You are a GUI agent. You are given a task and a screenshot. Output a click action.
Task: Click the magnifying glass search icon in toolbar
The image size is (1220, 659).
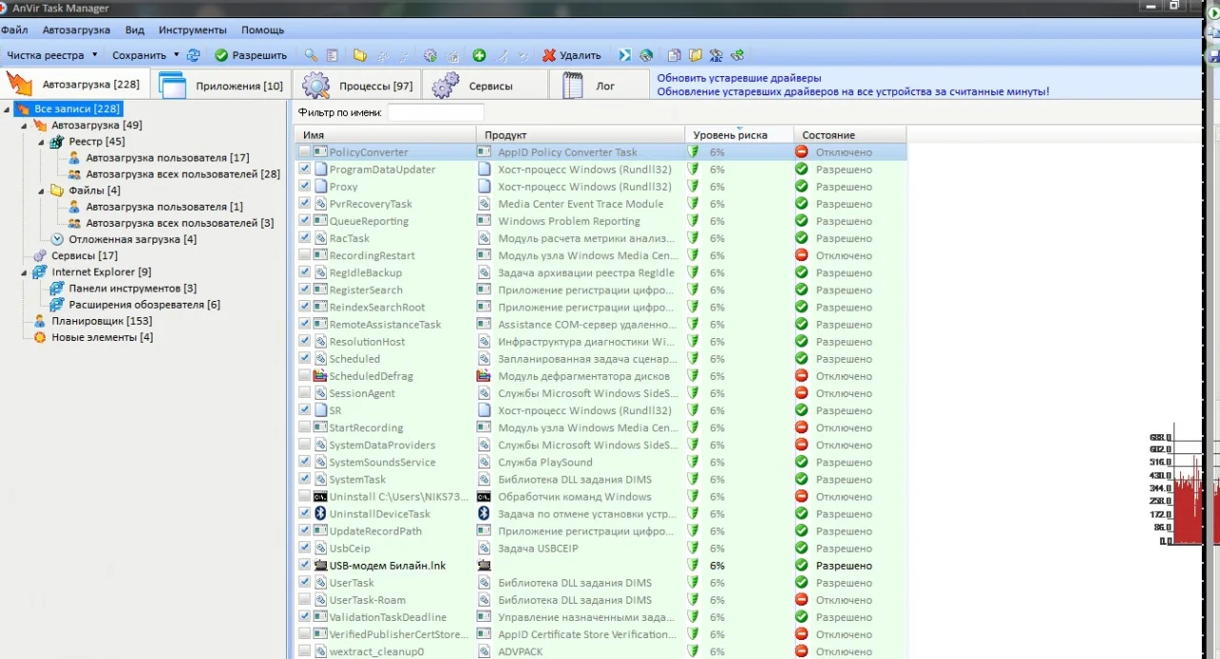(x=311, y=55)
